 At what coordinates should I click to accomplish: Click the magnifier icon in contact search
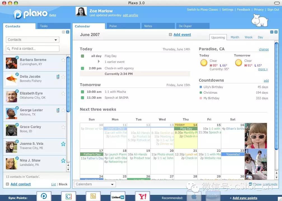point(8,49)
